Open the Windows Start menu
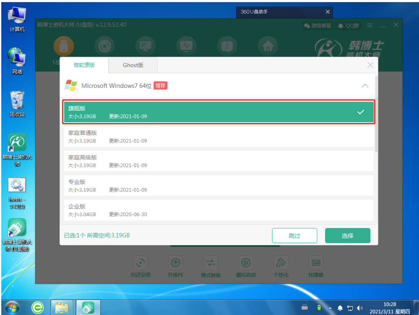 click(12, 307)
